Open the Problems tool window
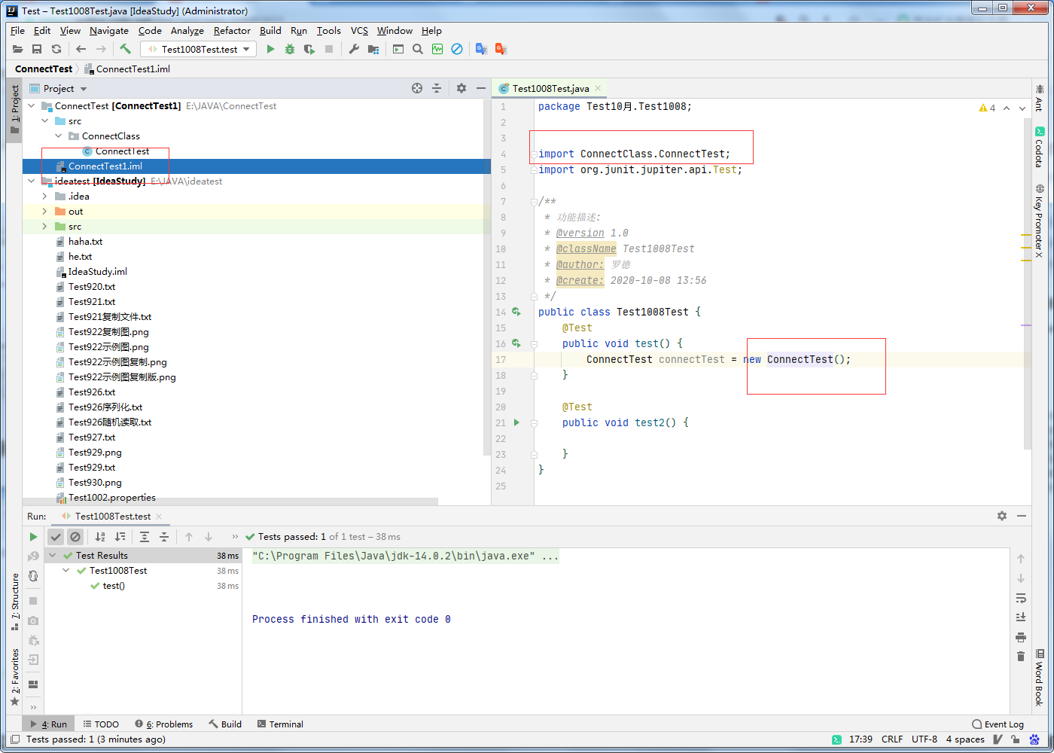1054x753 pixels. [x=164, y=724]
